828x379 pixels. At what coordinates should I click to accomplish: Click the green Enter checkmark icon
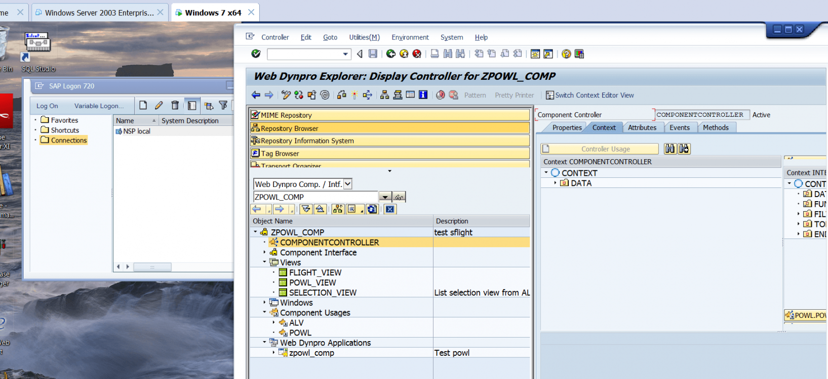pos(256,54)
